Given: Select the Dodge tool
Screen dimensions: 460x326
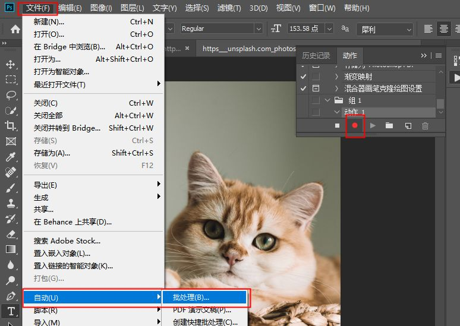Looking at the screenshot, I should click(x=11, y=280).
